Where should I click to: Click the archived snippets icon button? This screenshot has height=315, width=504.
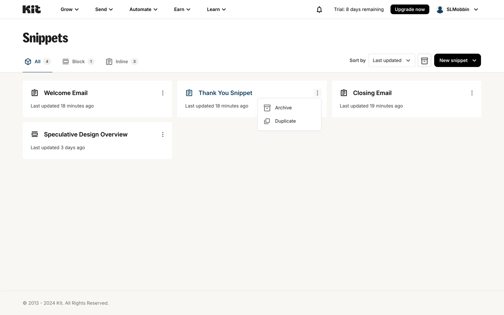coord(424,60)
